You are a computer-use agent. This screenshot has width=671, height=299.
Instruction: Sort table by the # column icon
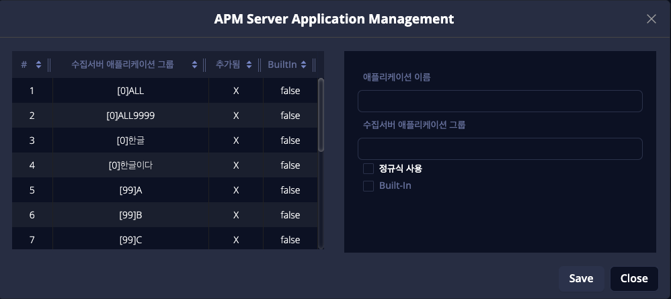point(38,65)
